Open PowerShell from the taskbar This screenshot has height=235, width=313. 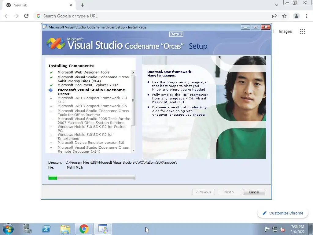coord(46,229)
